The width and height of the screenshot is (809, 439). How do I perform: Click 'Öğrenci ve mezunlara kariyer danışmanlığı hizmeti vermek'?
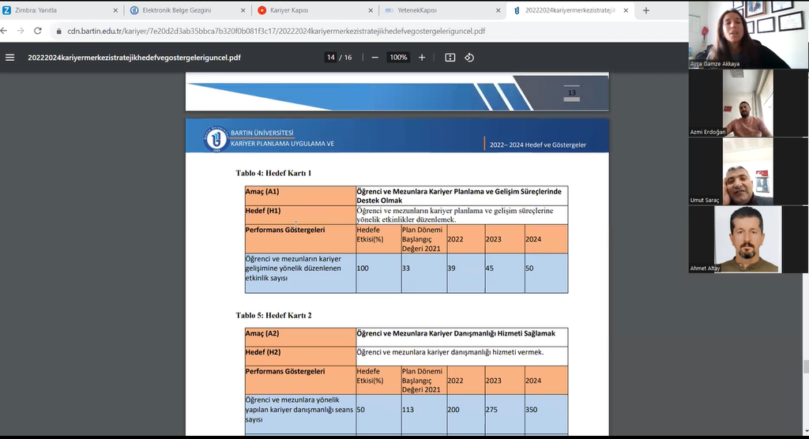[x=450, y=352]
